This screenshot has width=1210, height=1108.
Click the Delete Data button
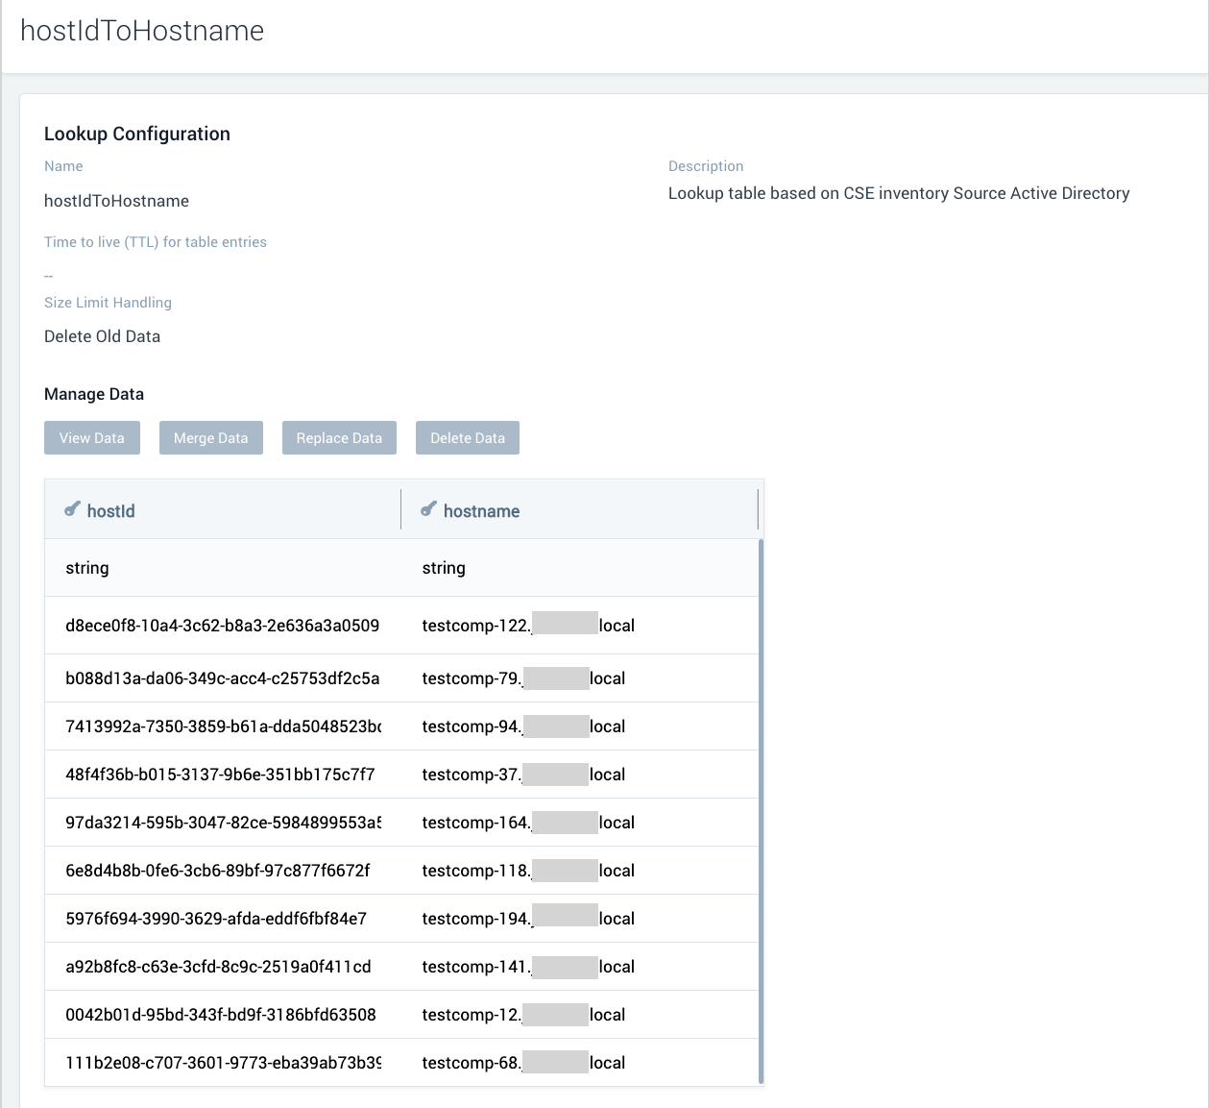point(467,437)
